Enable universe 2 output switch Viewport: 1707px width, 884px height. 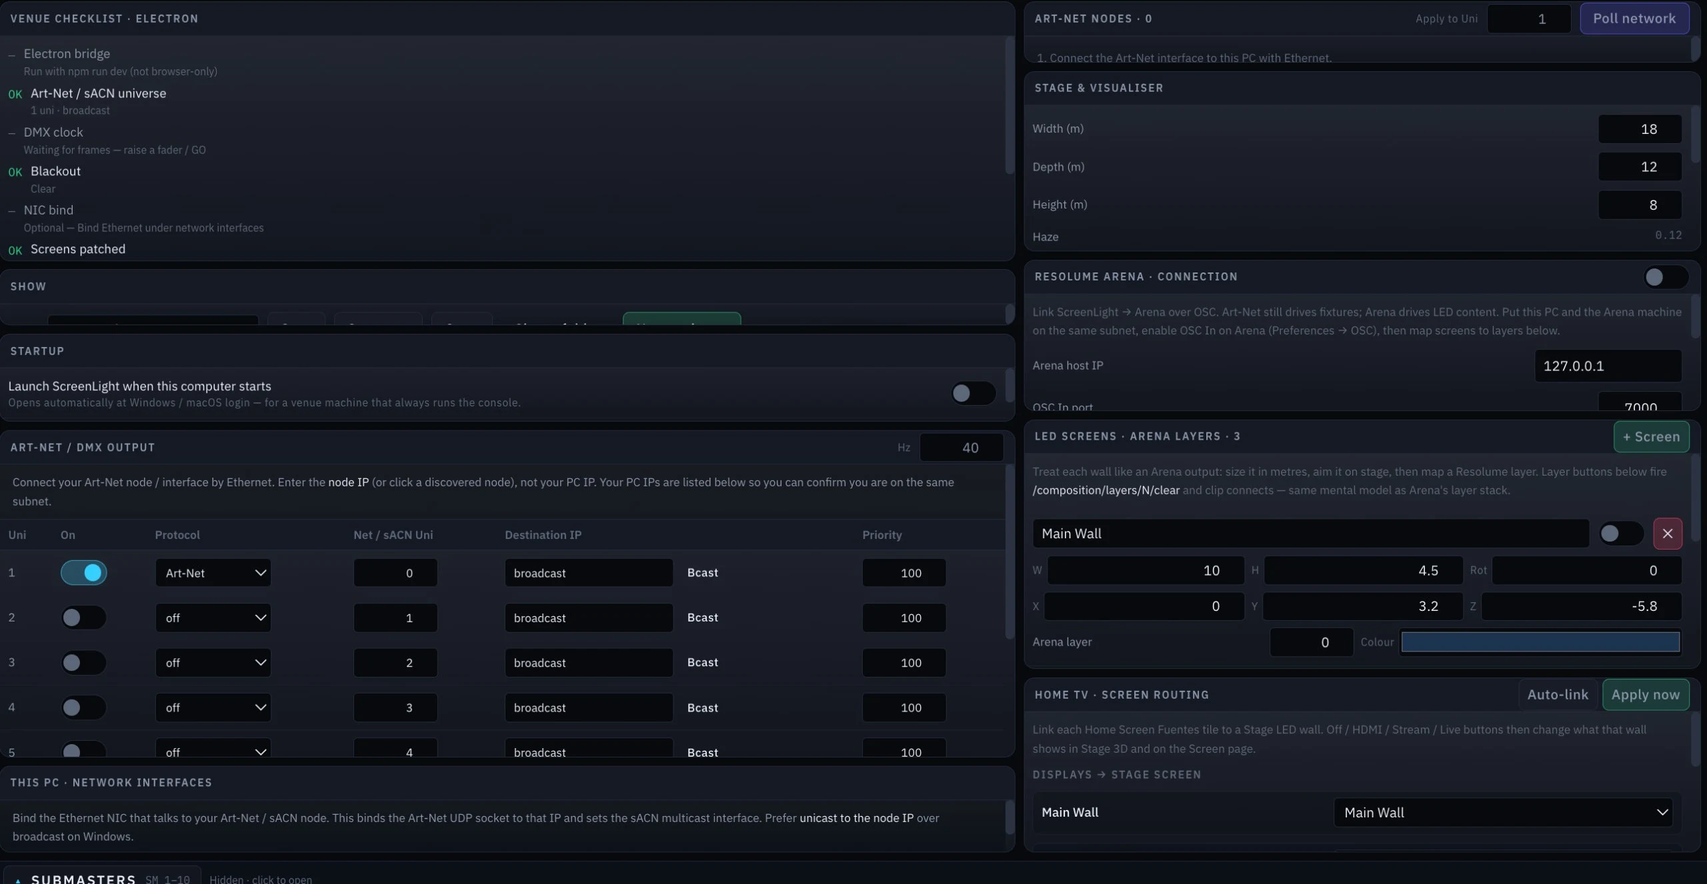pyautogui.click(x=83, y=618)
